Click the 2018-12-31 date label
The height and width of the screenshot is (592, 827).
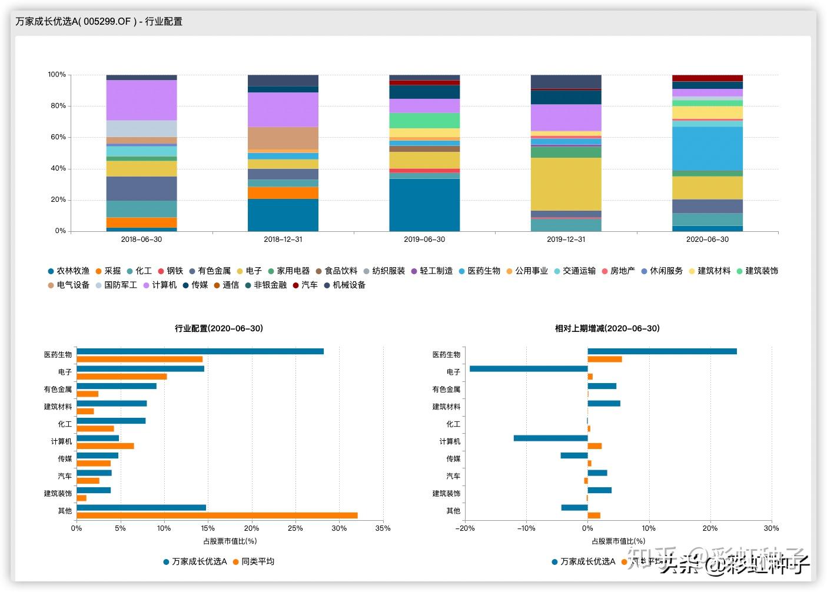pos(283,240)
